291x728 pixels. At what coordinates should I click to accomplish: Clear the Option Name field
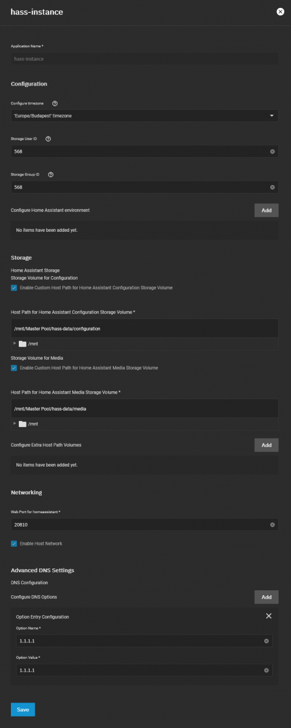[x=266, y=641]
